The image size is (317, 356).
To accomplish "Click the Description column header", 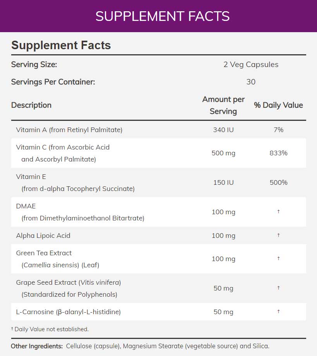I will pos(31,105).
